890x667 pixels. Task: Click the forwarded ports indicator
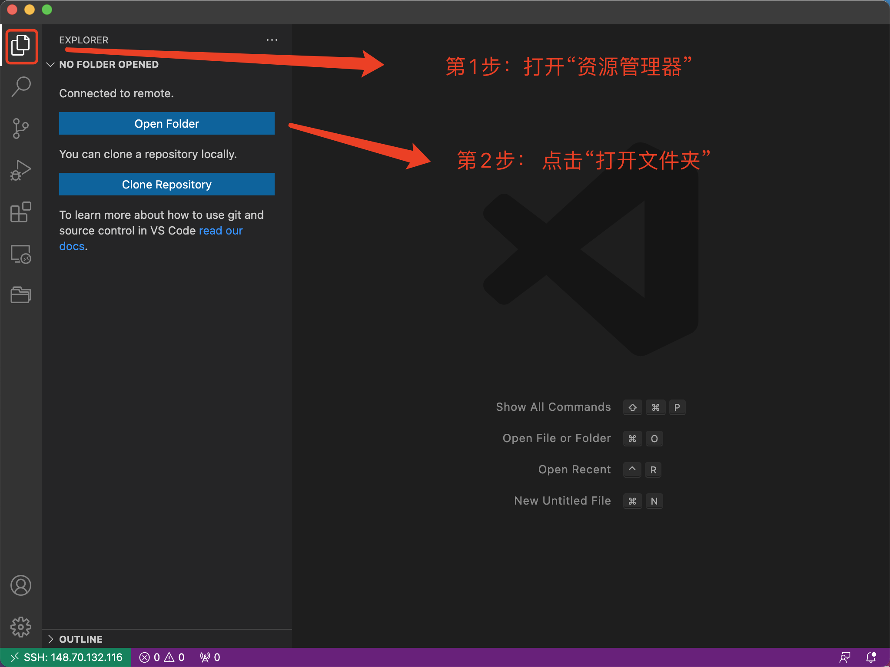(210, 657)
